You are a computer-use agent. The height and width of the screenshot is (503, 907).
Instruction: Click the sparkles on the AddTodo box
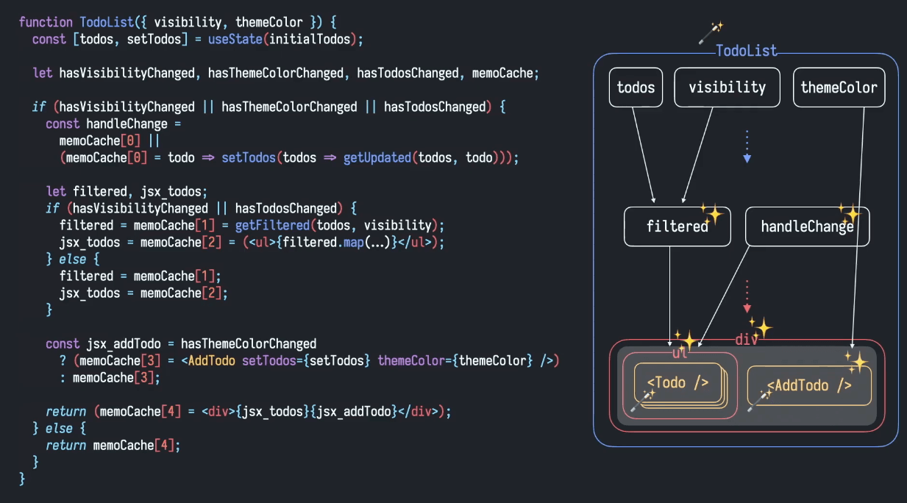pos(856,360)
